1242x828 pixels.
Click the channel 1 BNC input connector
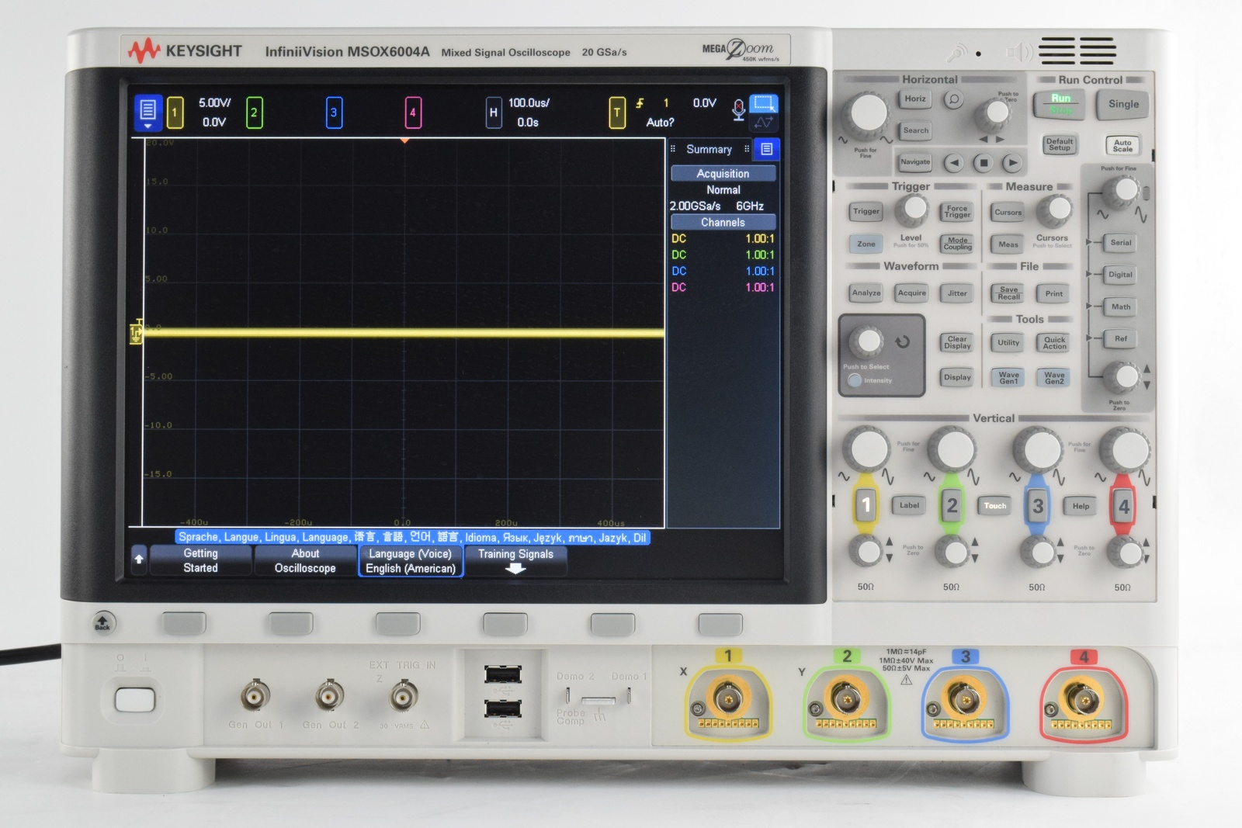click(x=727, y=698)
